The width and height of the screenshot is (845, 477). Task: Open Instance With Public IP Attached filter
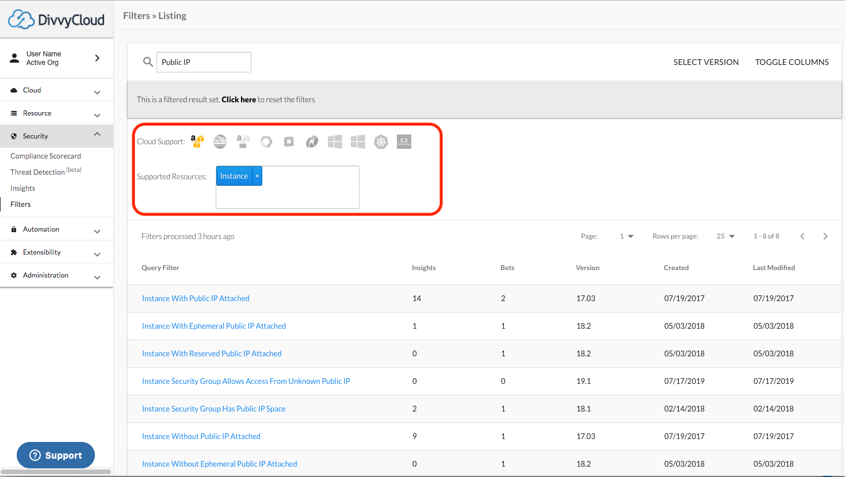(196, 298)
